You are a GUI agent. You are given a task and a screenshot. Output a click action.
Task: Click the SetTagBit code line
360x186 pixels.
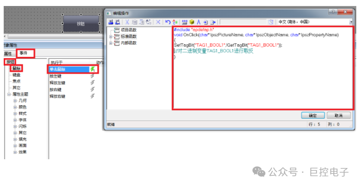click(228, 45)
